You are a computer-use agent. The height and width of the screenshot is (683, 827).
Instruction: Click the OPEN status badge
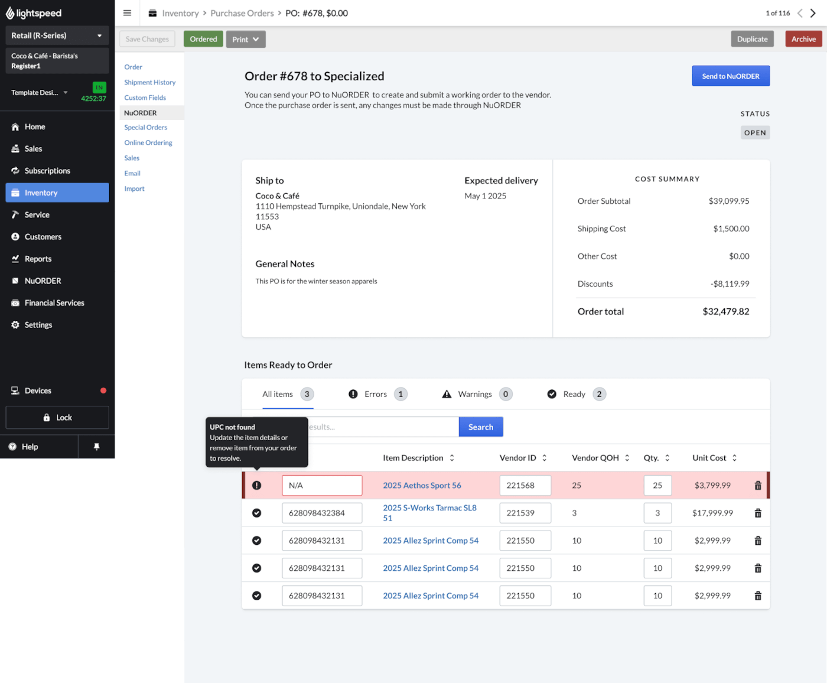[x=755, y=133]
